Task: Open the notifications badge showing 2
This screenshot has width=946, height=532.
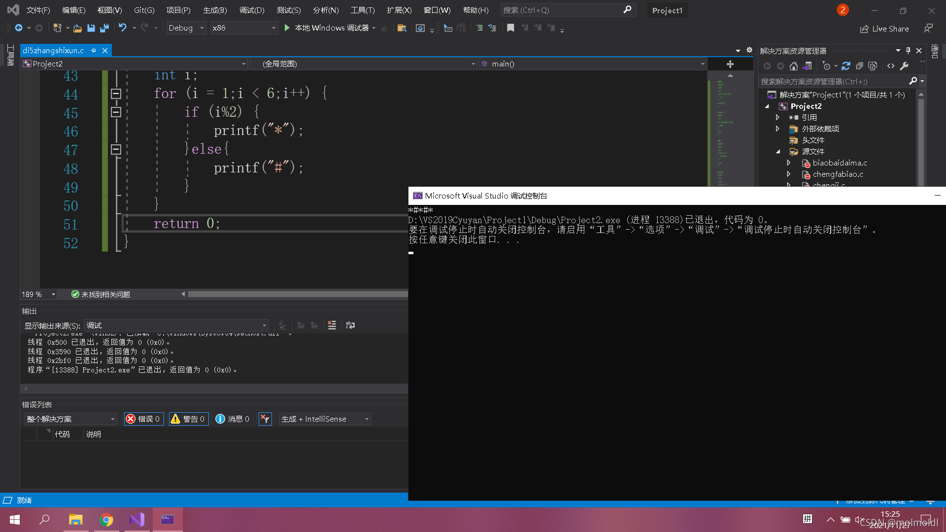Action: coord(843,10)
